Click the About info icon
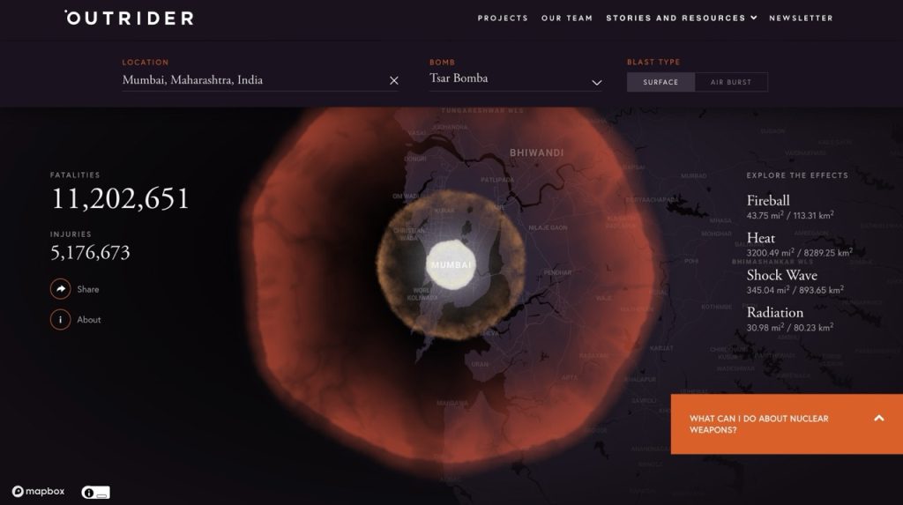Viewport: 903px width, 505px height. 61,320
